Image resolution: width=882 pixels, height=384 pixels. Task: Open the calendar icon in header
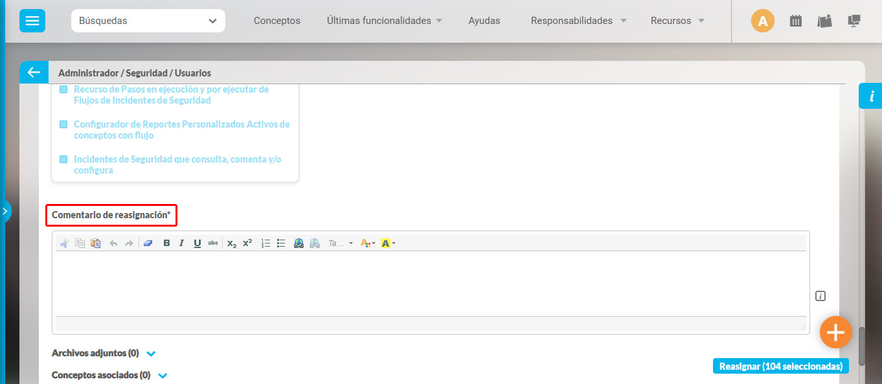796,21
